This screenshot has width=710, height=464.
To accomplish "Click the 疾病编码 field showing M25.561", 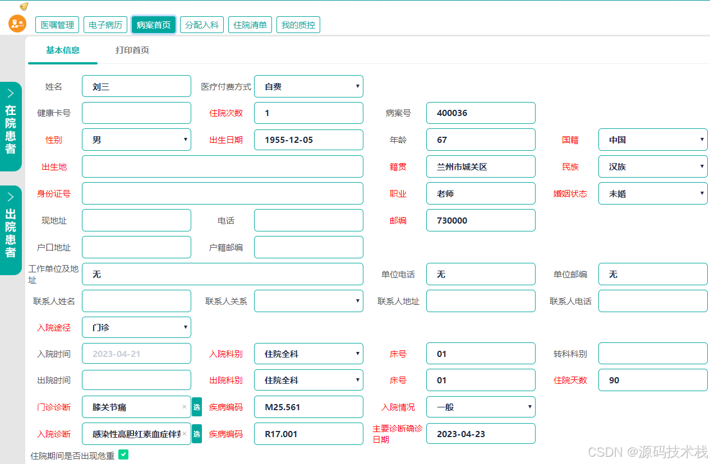I will pos(308,407).
